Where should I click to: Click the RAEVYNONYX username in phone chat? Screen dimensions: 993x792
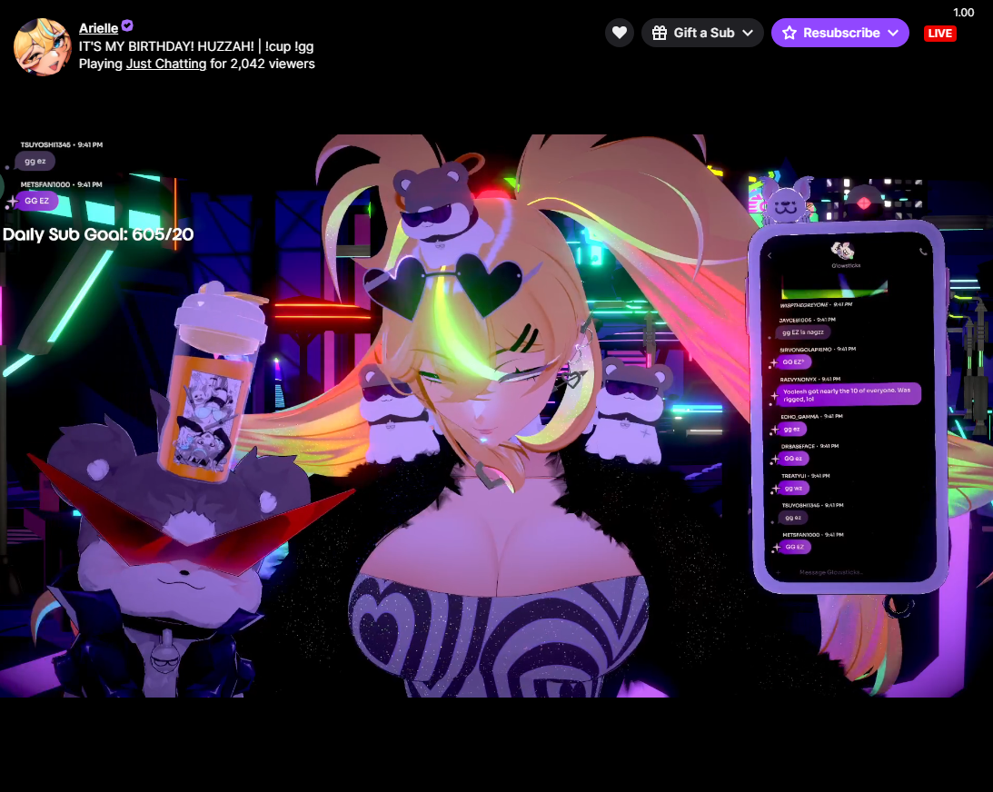pos(798,380)
